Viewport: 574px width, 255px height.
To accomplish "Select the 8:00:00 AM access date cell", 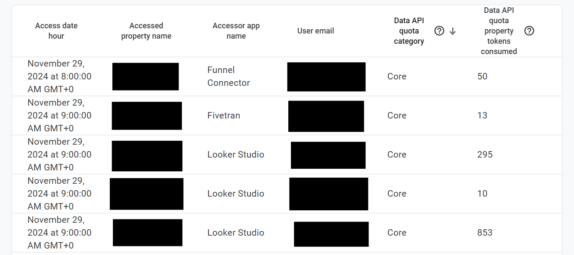I will pos(59,76).
